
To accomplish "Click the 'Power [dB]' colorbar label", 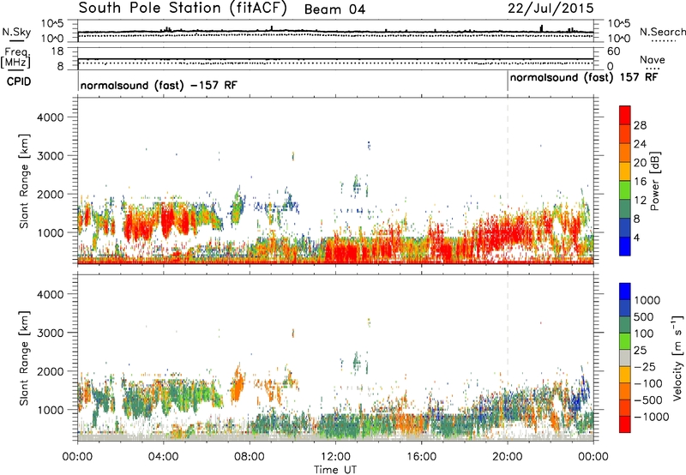I will 654,181.
